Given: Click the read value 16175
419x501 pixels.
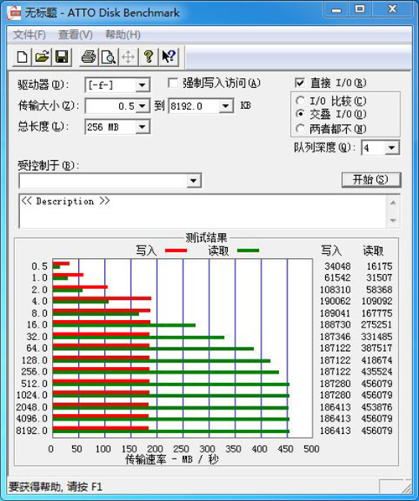Looking at the screenshot, I should point(379,266).
